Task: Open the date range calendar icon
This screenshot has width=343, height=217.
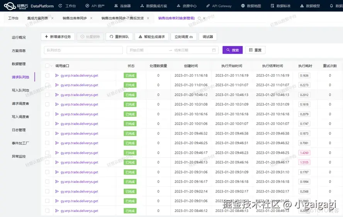Action: 214,50
